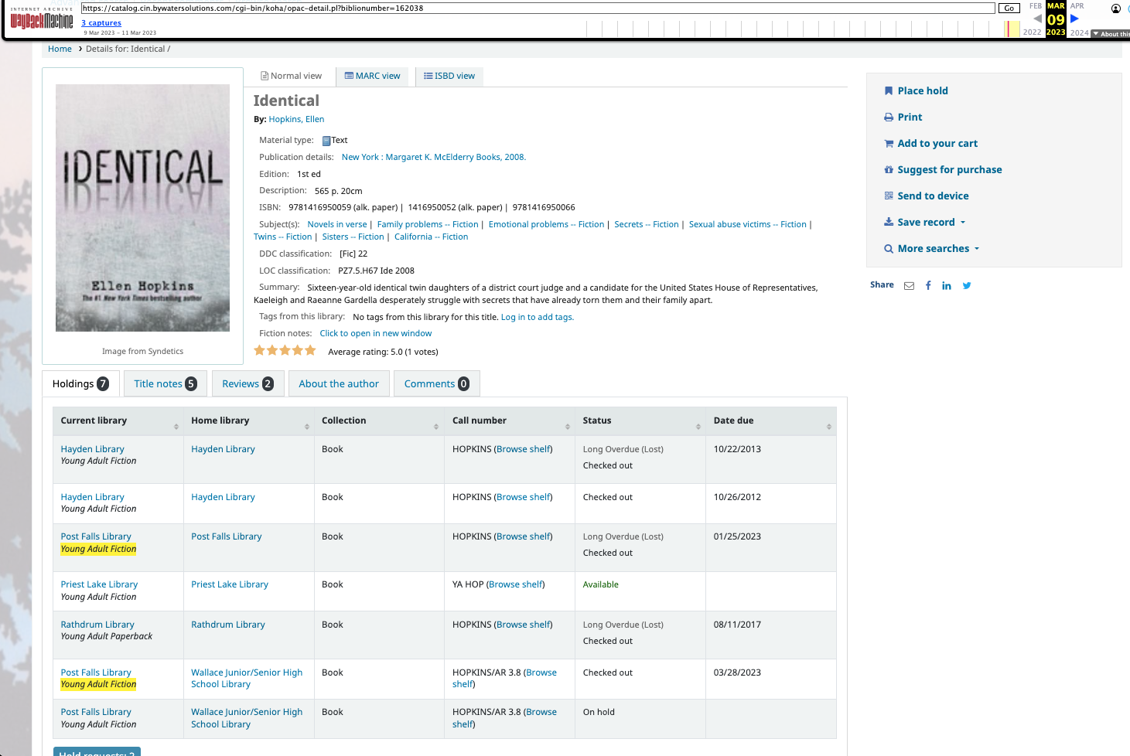Screen dimensions: 1130x756
Task: Go to previous capture arrow near FEB
Action: [x=1037, y=19]
